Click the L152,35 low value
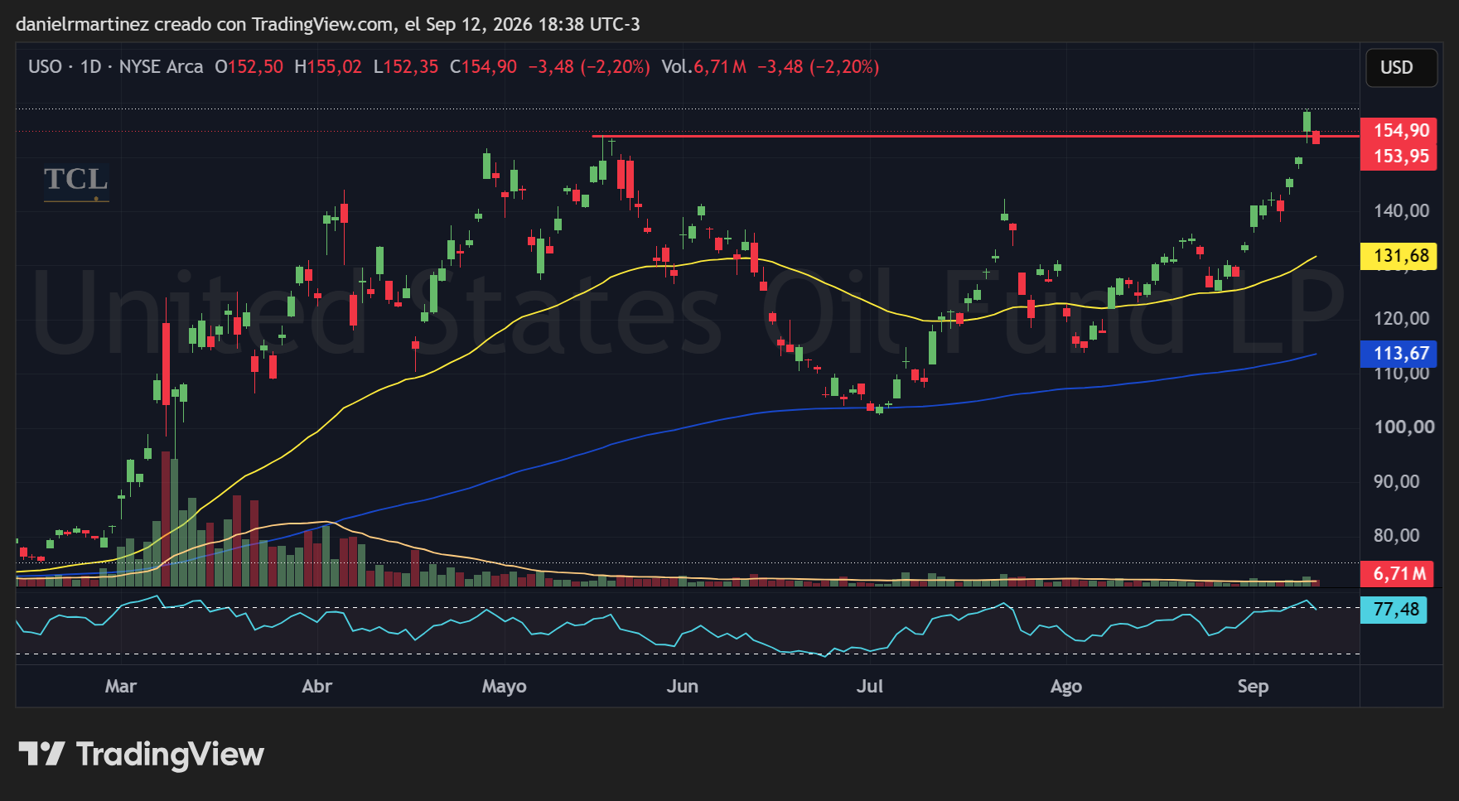Image resolution: width=1459 pixels, height=801 pixels. 405,67
